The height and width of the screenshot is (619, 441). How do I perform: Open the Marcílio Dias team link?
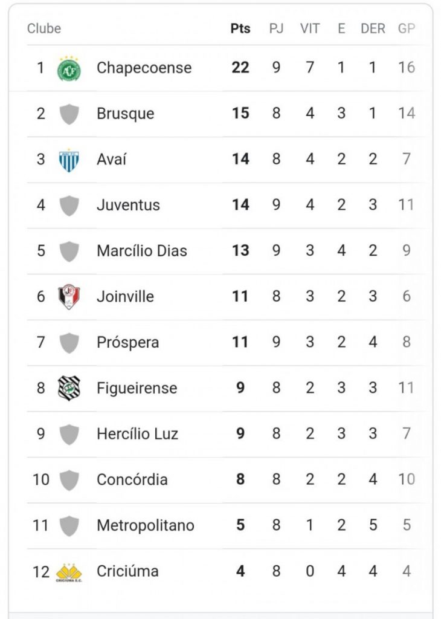pyautogui.click(x=142, y=251)
